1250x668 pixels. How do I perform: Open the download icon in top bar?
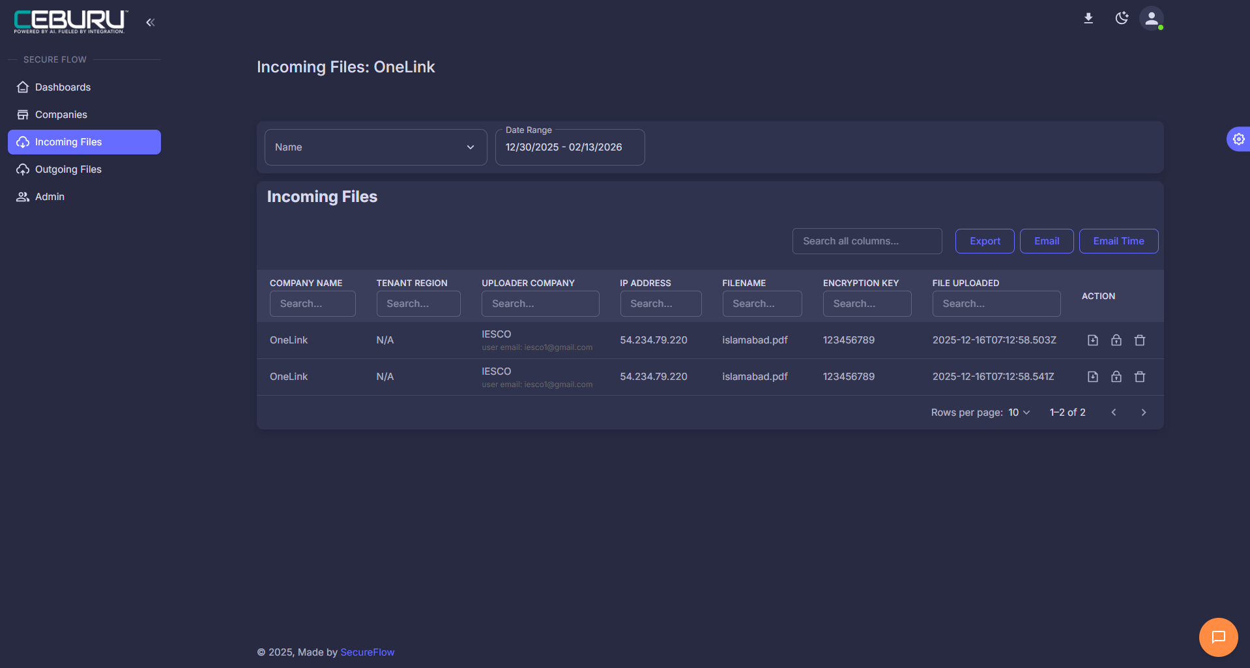pos(1088,18)
